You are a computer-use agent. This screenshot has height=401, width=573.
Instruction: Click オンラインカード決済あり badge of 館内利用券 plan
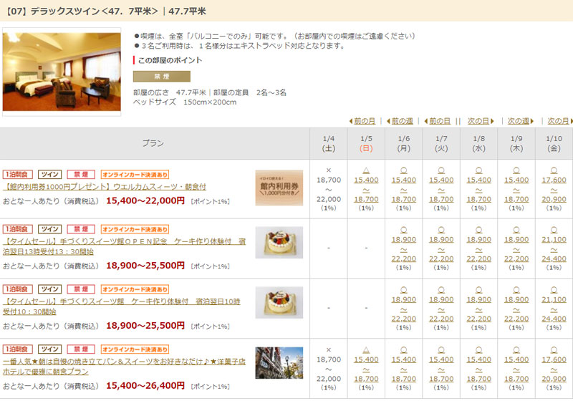[135, 175]
